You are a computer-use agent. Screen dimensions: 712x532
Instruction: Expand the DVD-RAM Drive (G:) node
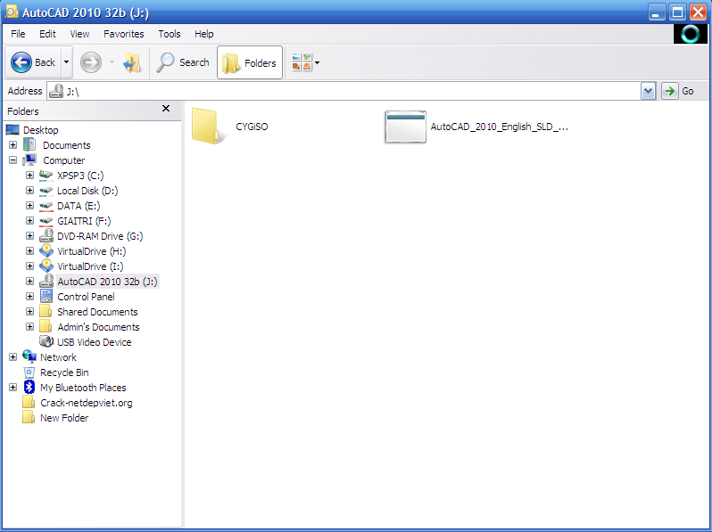click(x=29, y=236)
